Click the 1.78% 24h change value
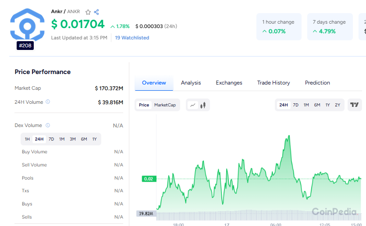This screenshot has height=226, width=366. (120, 26)
